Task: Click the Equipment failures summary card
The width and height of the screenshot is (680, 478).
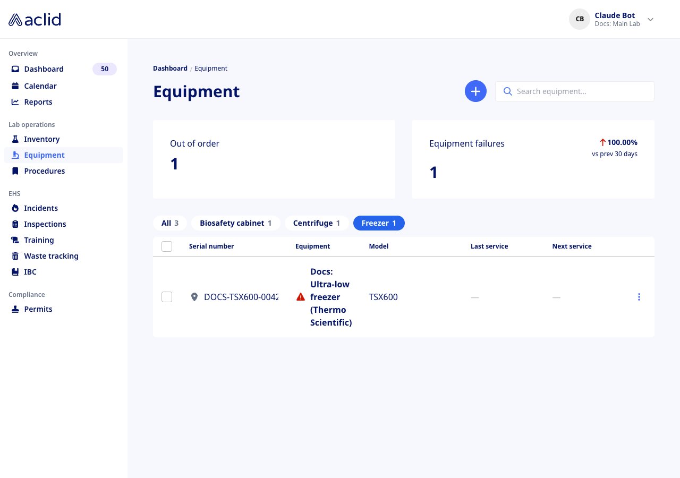Action: (x=533, y=159)
